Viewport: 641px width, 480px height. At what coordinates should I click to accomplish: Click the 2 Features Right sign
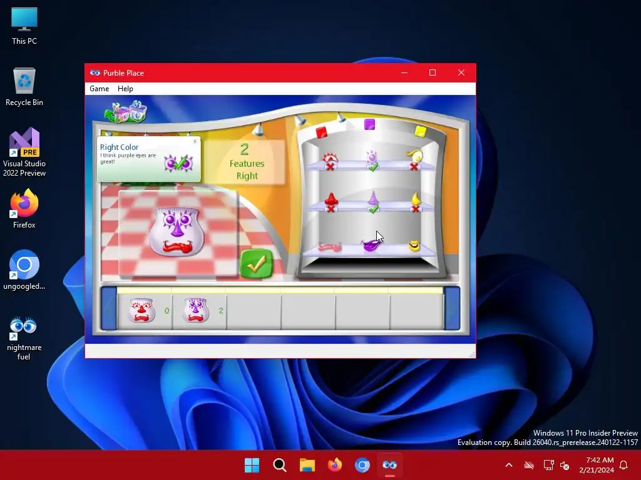coord(246,162)
